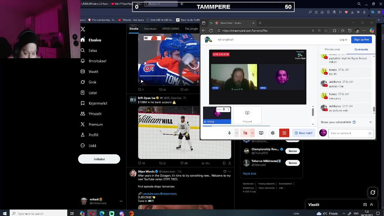Switch to Sinulle timeline tab
Screen dimensions: 384x216
pyautogui.click(x=134, y=28)
